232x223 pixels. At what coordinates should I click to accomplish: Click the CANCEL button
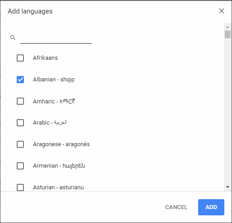coord(176,207)
